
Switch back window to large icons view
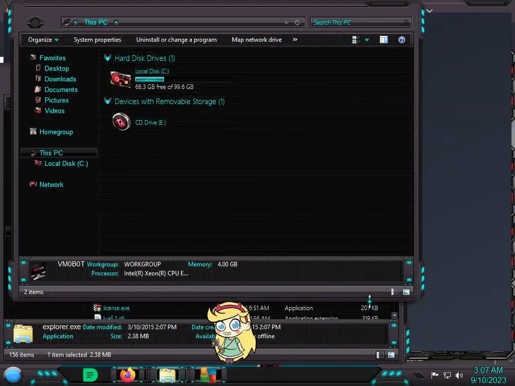391,354
